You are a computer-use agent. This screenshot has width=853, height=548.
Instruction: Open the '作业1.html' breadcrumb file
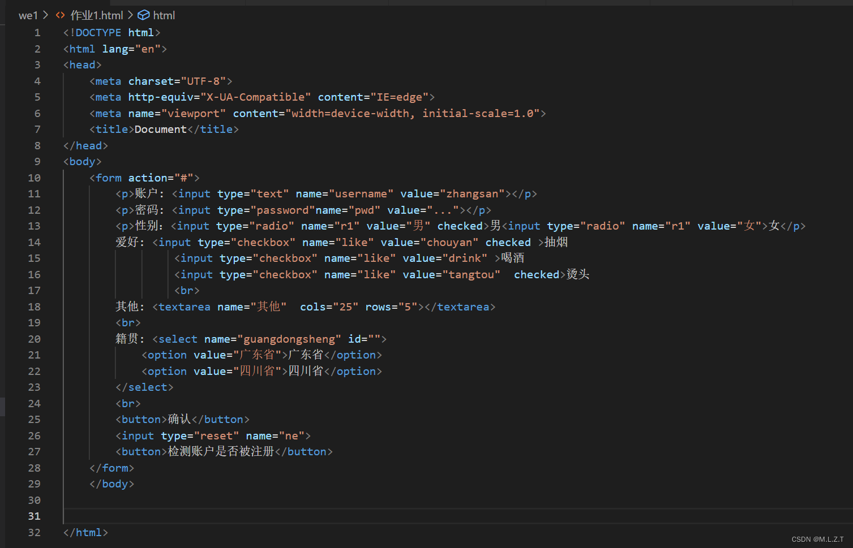[97, 15]
